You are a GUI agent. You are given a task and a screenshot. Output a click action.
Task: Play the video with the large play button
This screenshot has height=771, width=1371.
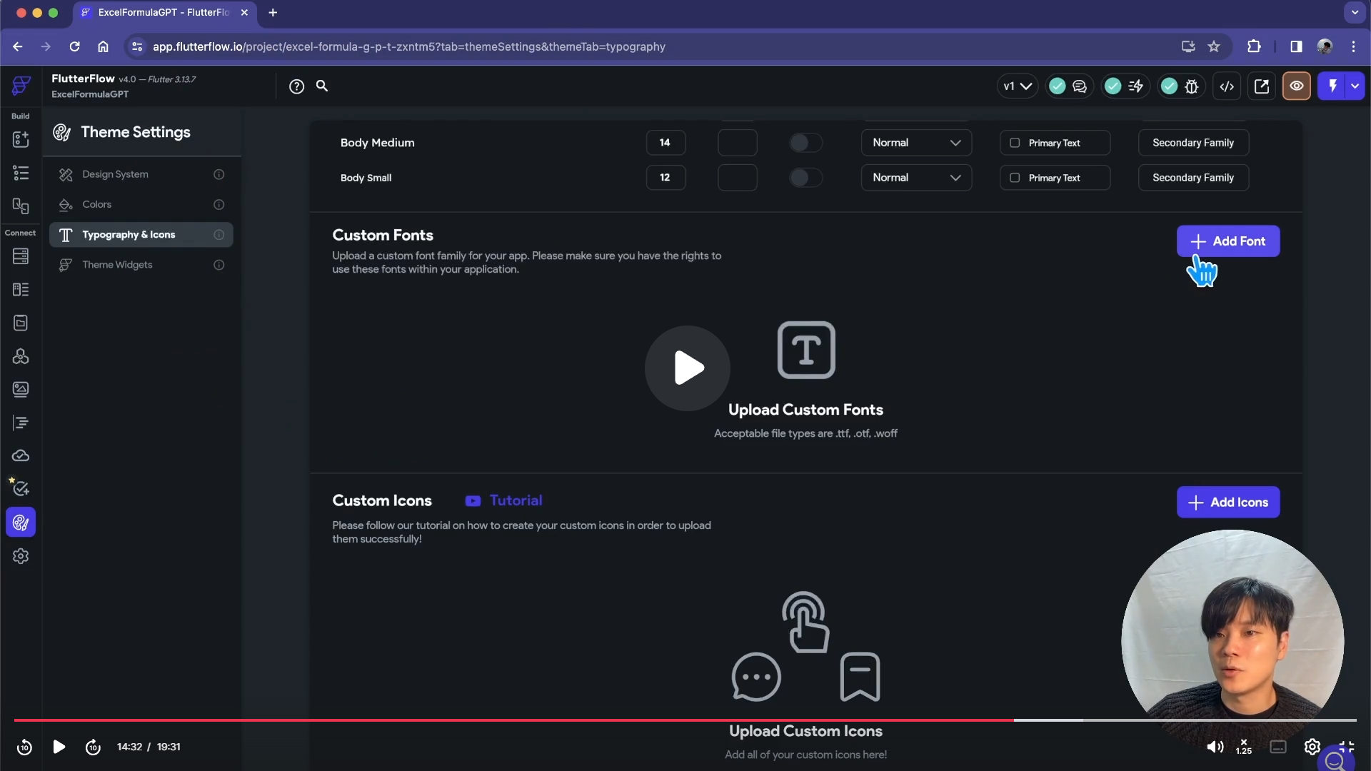coord(688,368)
